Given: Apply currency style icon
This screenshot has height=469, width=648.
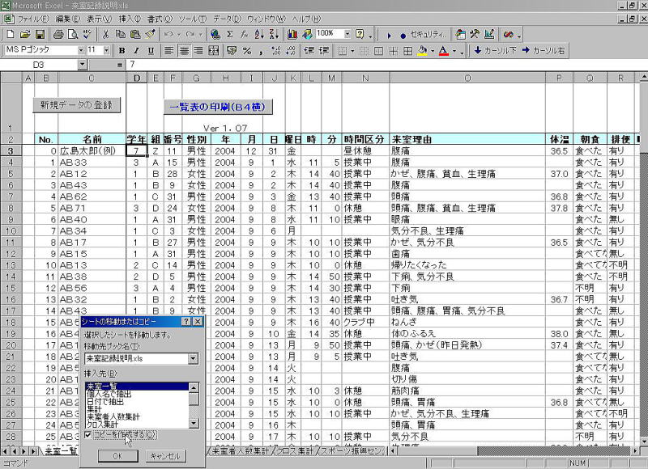Looking at the screenshot, I should pyautogui.click(x=232, y=51).
